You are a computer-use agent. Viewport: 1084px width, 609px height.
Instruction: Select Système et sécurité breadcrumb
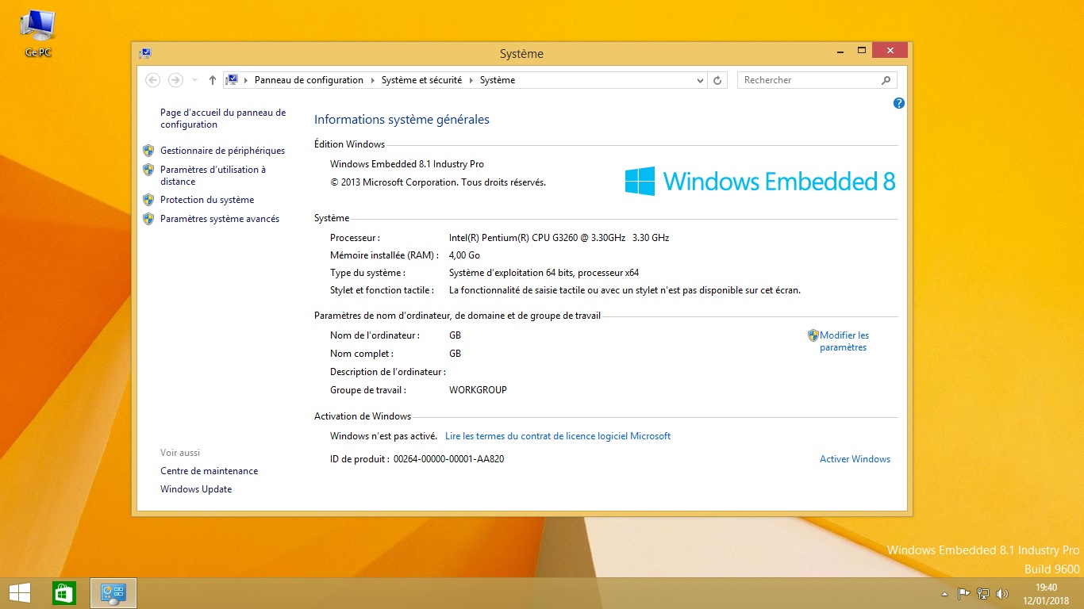click(421, 80)
